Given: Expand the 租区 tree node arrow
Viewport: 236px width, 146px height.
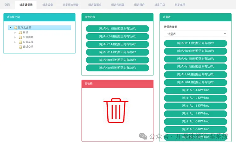Looking at the screenshot, I should 15,32.
